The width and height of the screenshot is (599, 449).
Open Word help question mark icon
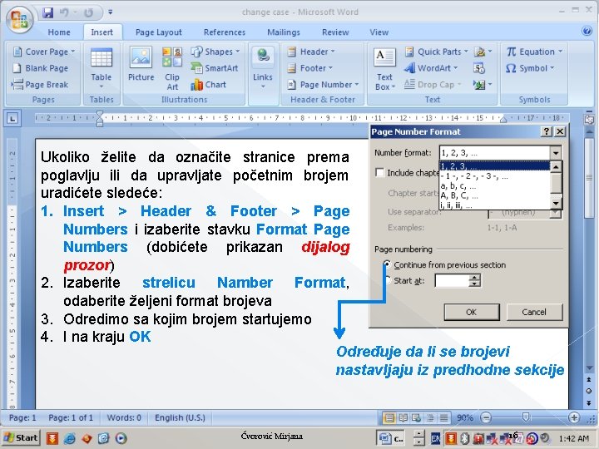(x=587, y=31)
